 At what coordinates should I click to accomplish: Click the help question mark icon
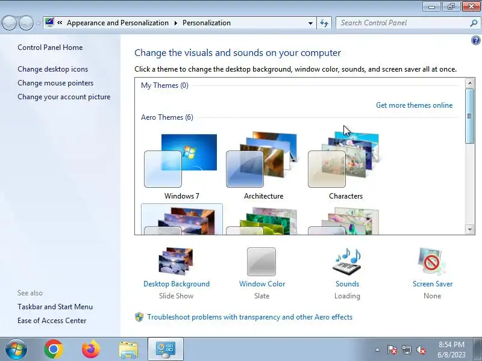tap(475, 40)
